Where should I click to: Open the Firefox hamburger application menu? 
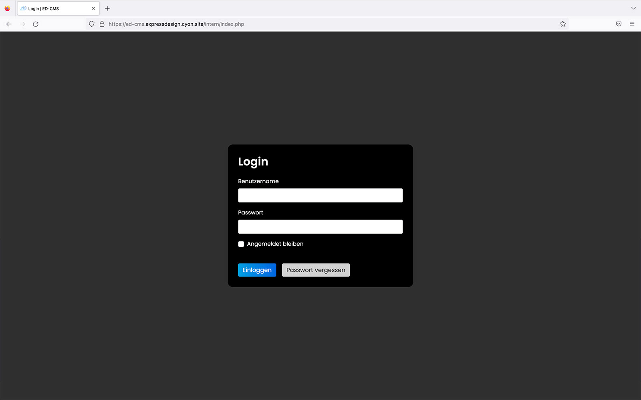(632, 24)
